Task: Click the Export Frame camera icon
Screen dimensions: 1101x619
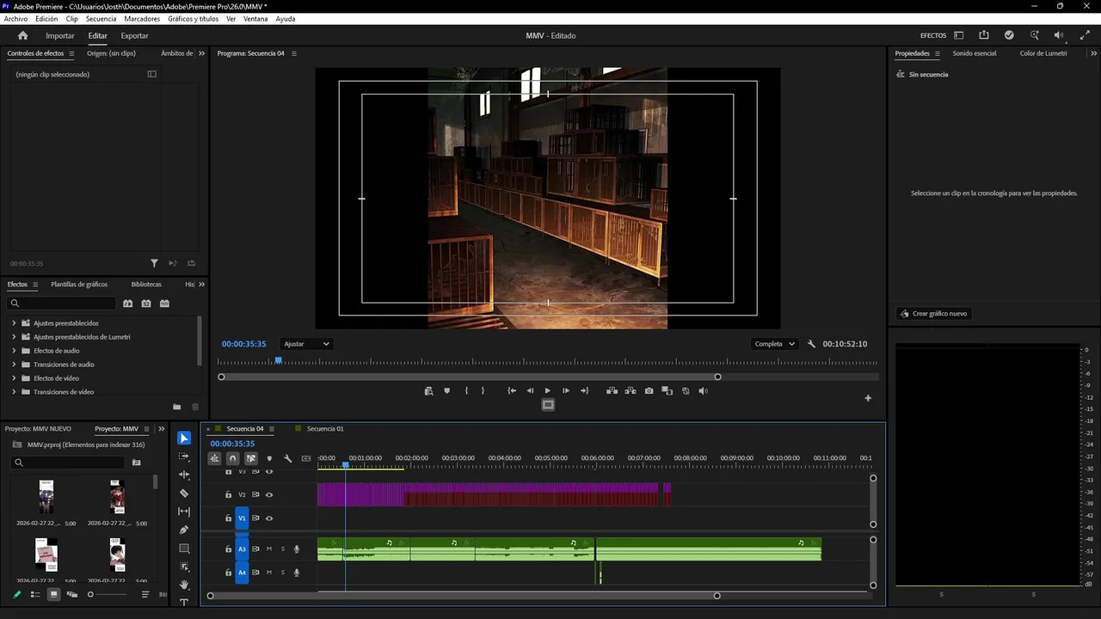Action: [x=649, y=391]
